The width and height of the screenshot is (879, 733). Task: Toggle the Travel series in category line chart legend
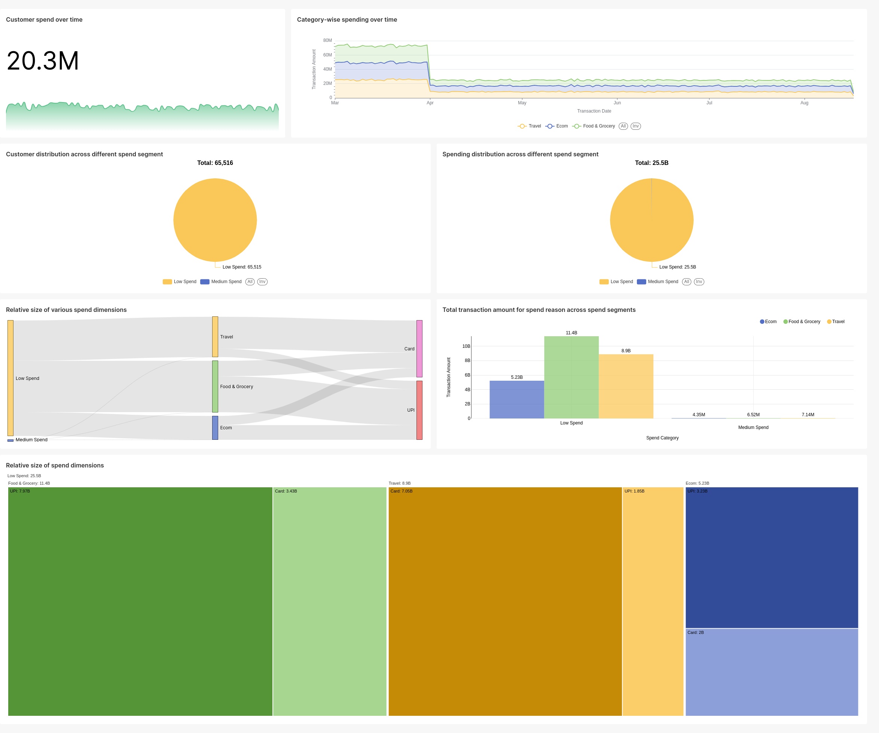(529, 126)
